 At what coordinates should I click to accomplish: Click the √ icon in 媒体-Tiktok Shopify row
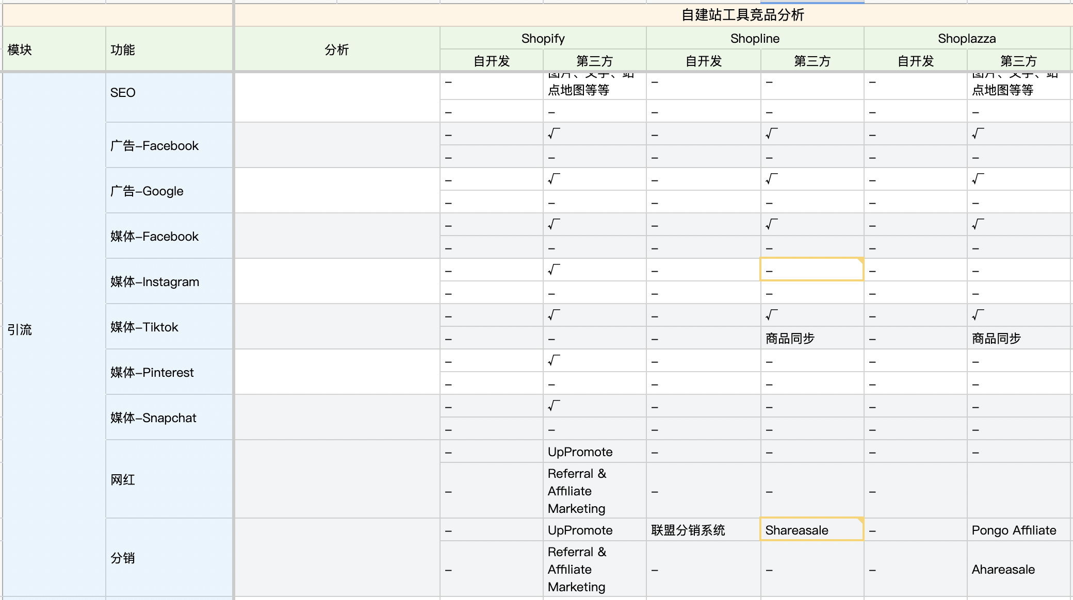pos(552,315)
